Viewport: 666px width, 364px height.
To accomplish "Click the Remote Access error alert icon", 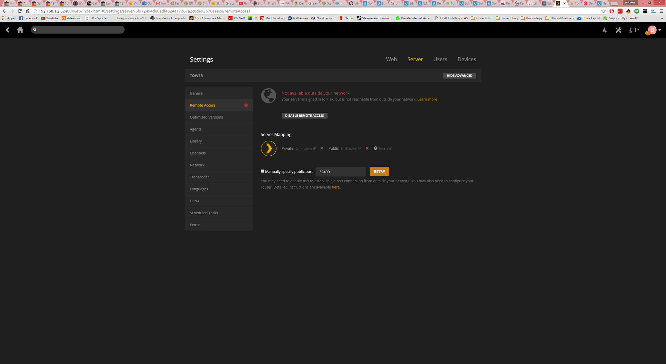I will [246, 105].
